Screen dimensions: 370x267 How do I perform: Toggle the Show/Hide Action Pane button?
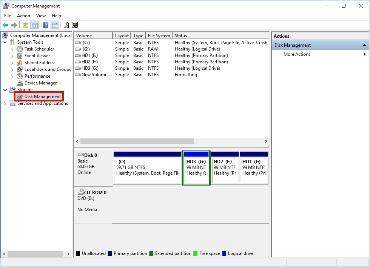(x=55, y=25)
